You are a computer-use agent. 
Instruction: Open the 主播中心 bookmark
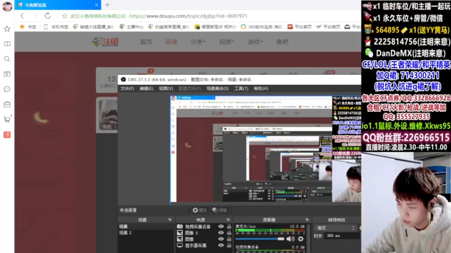(131, 26)
